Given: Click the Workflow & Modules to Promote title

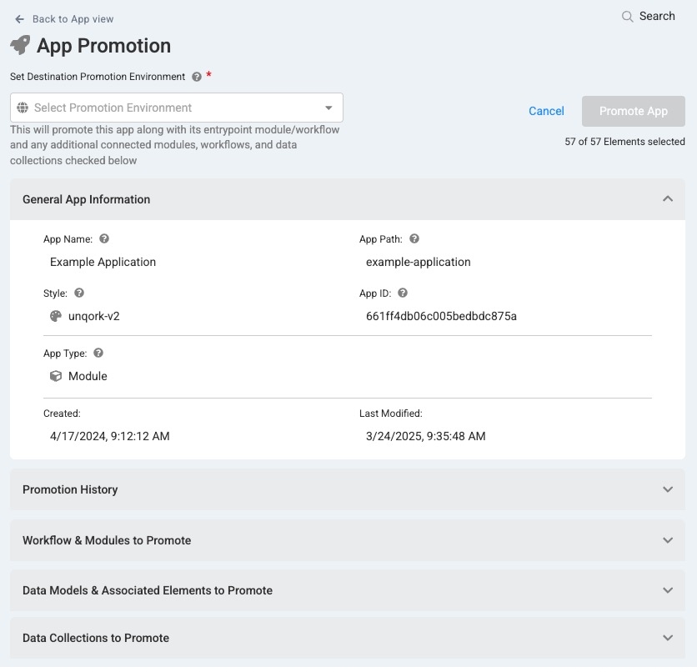Looking at the screenshot, I should click(x=107, y=540).
